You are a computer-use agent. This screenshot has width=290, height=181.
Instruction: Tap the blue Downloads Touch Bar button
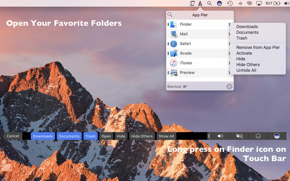43,136
